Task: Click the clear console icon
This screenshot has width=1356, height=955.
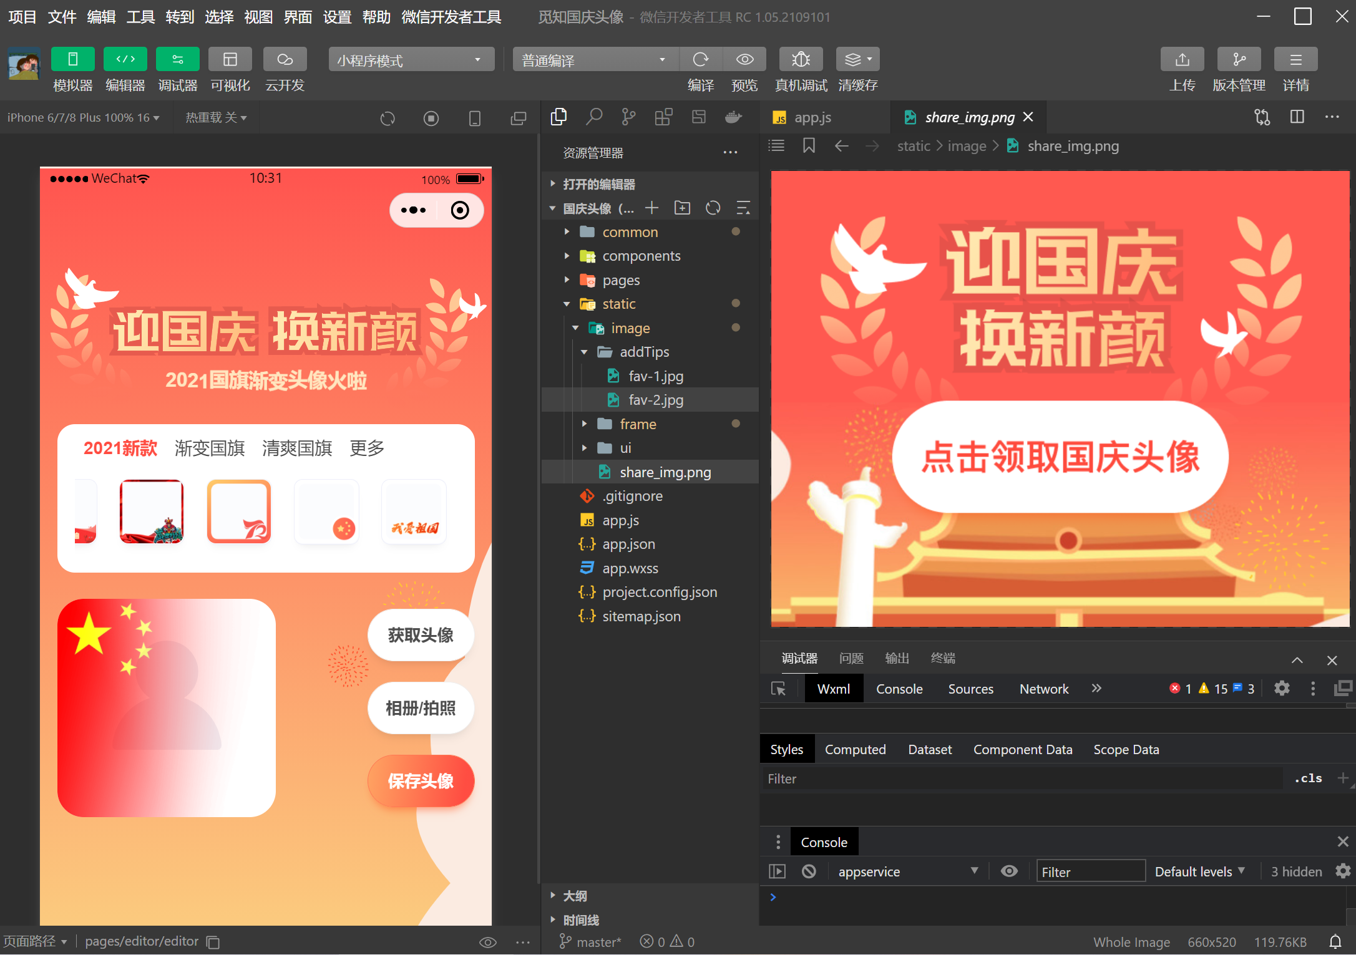Action: tap(809, 871)
